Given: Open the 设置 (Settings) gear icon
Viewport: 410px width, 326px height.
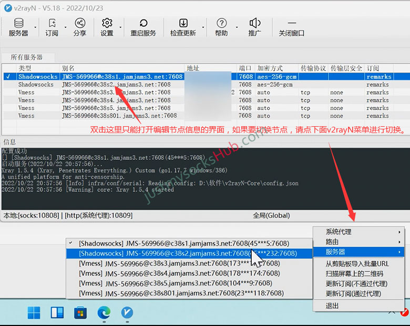Looking at the screenshot, I should (x=107, y=27).
